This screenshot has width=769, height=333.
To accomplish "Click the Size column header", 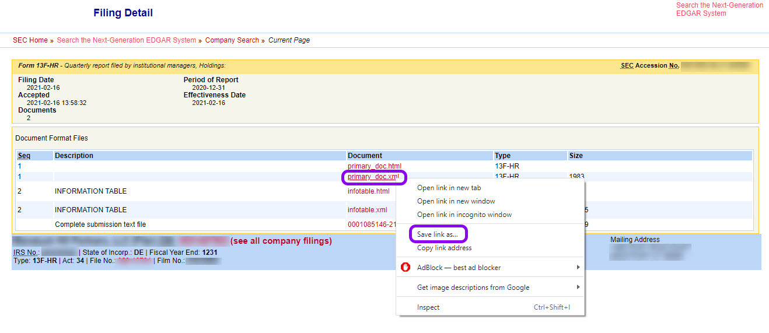I will (576, 156).
